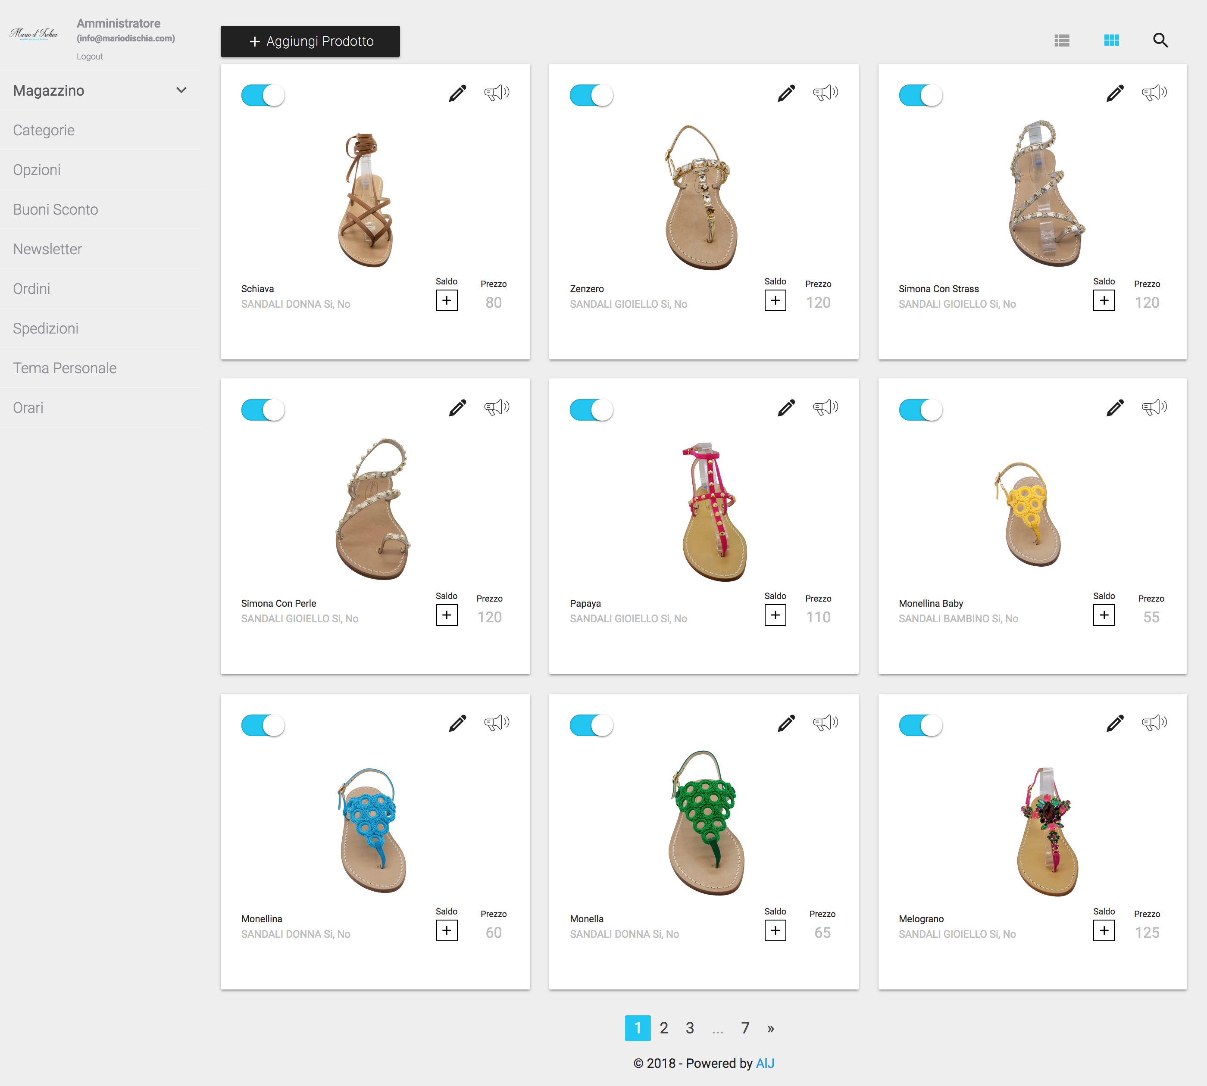Click megaphone icon on Melograno card
This screenshot has height=1086, width=1207.
(1154, 723)
